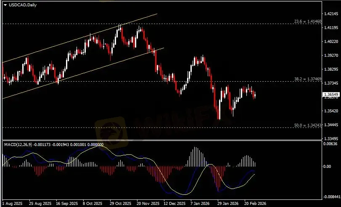Click the 25 Aug 2025 date label

click(40, 204)
